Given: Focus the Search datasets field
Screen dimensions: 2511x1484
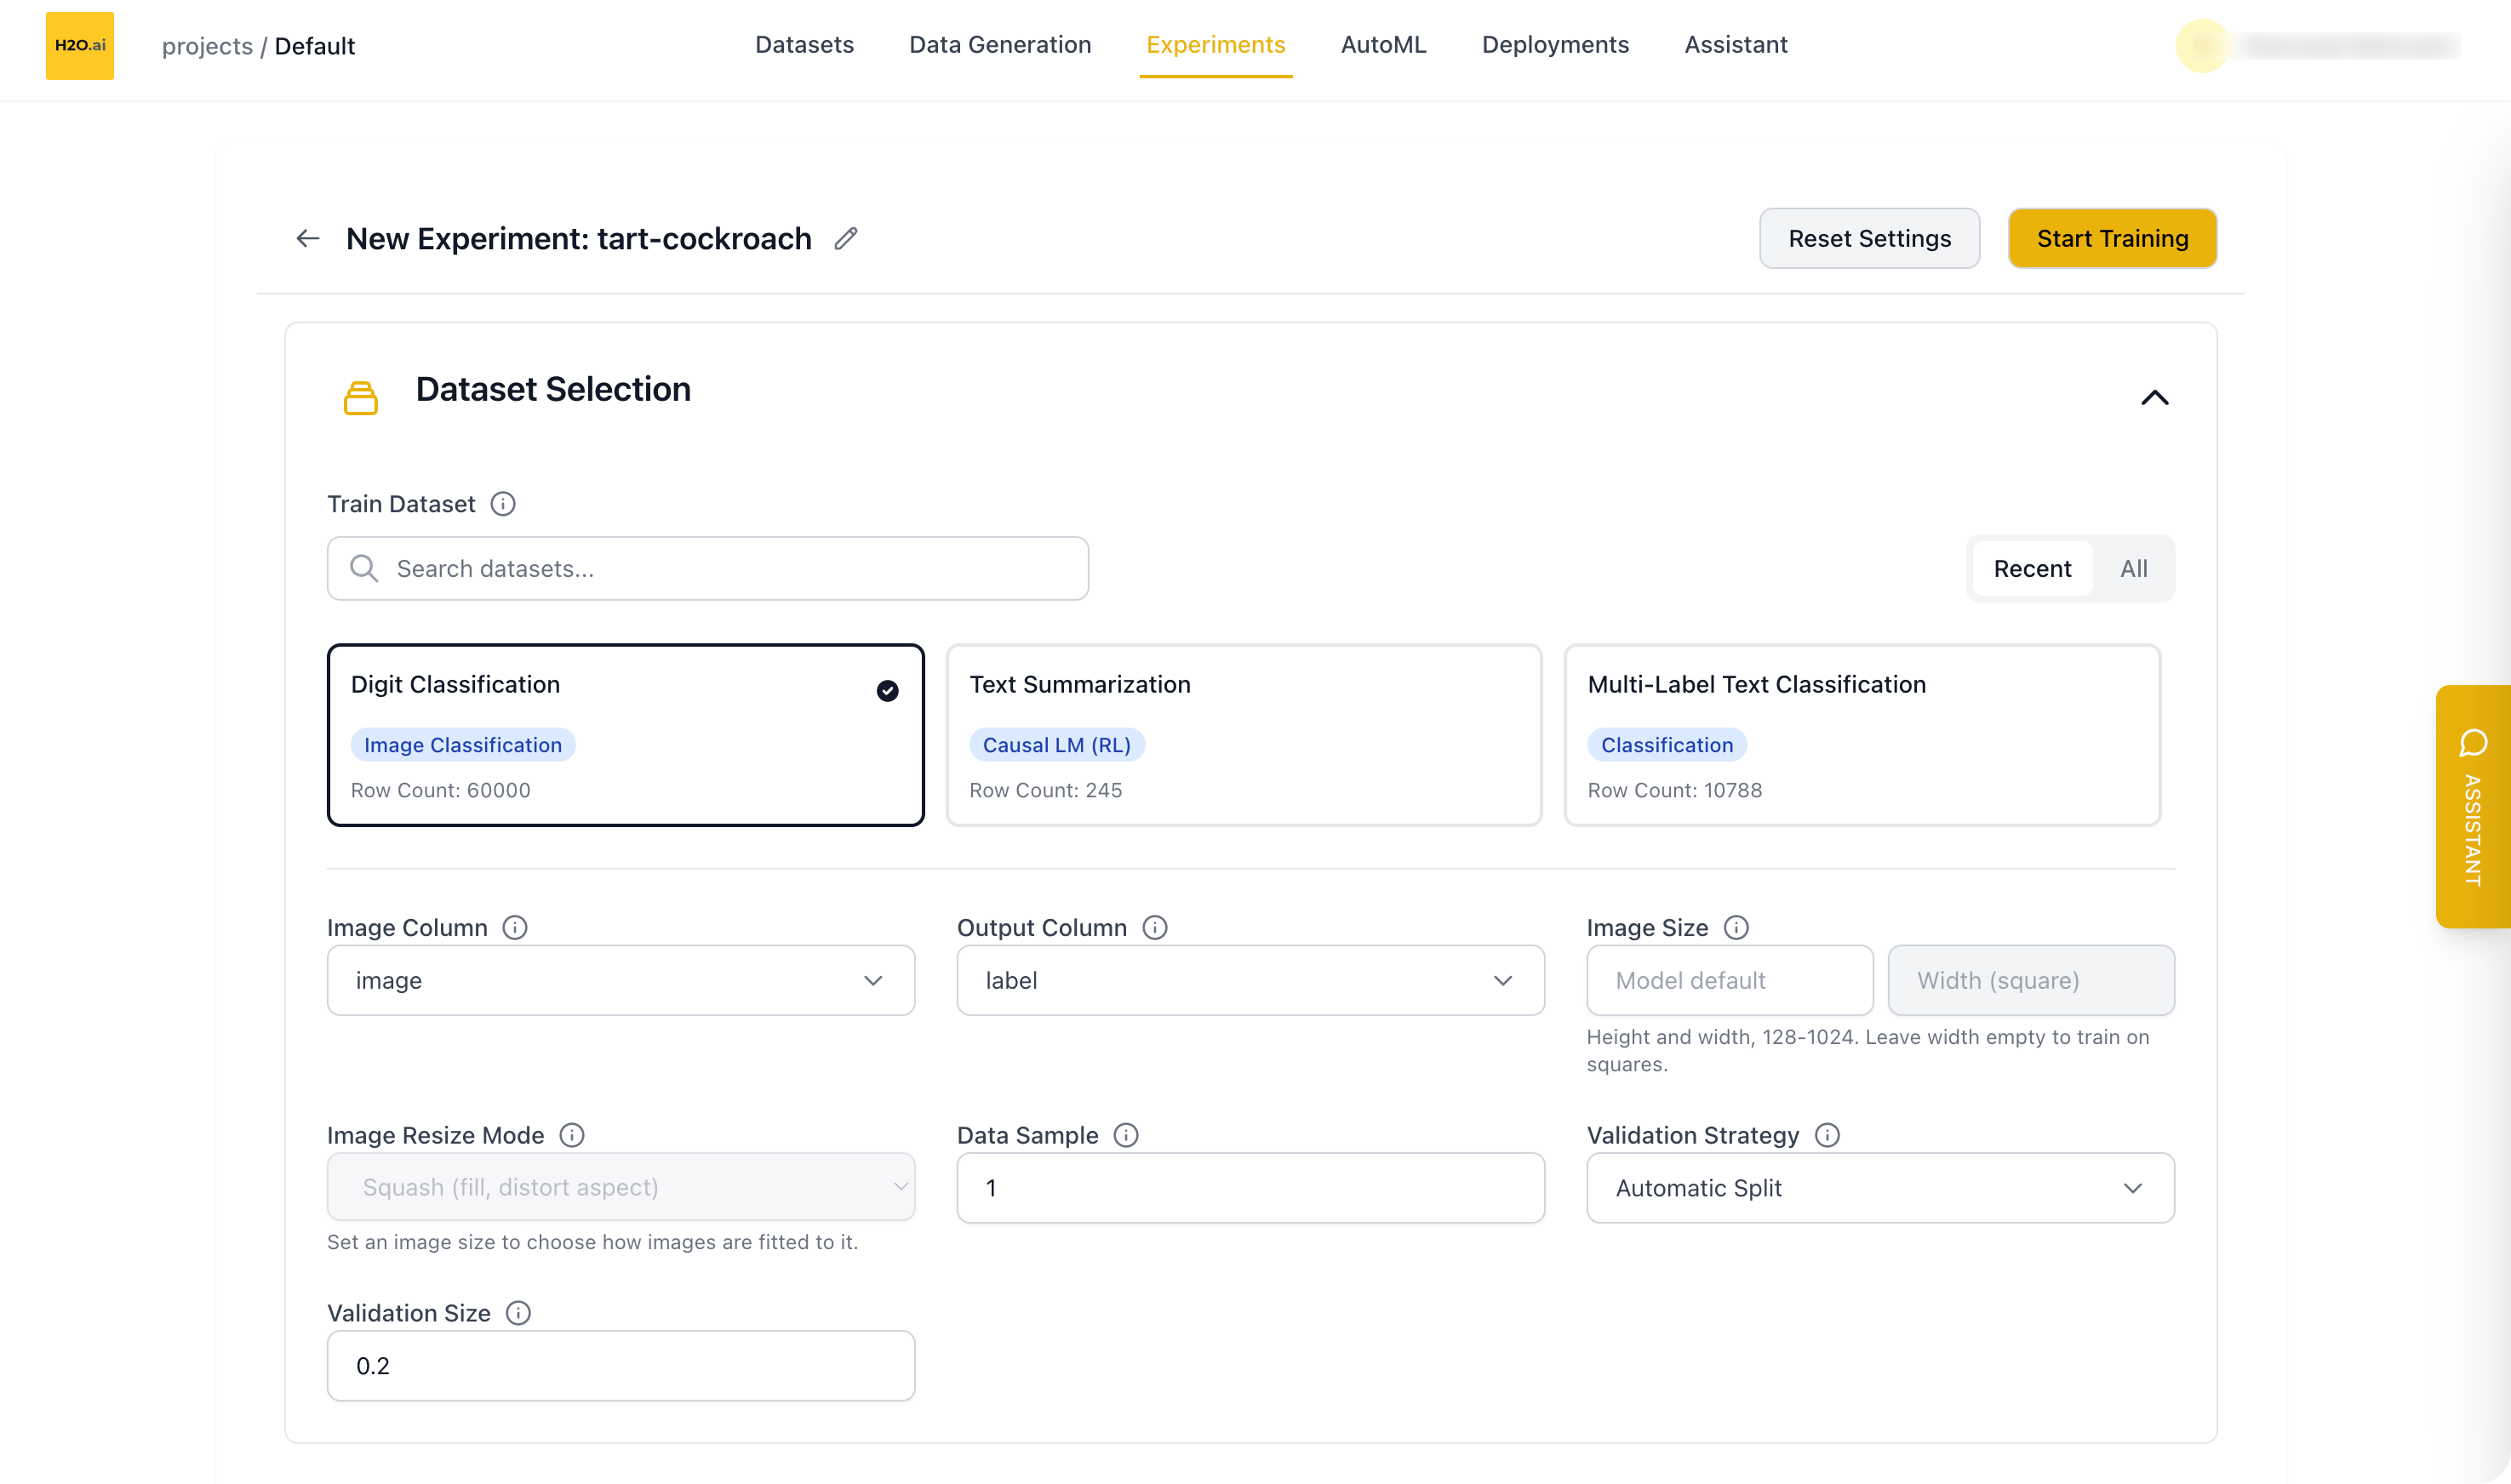Looking at the screenshot, I should [708, 569].
